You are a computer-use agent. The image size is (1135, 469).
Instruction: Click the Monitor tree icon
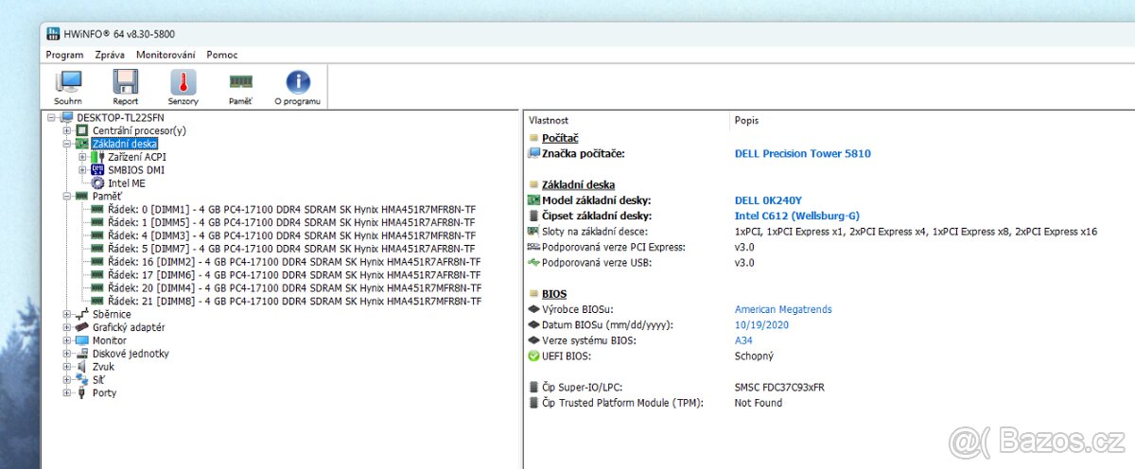click(x=82, y=340)
